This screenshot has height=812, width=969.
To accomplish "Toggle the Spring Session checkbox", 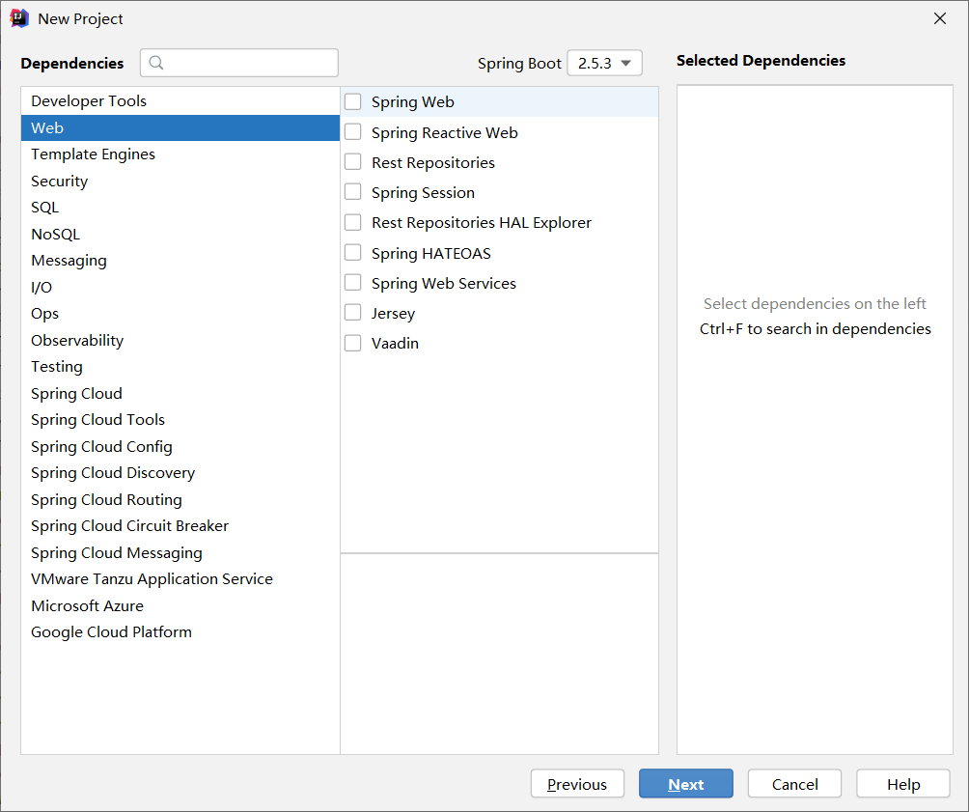I will (353, 192).
